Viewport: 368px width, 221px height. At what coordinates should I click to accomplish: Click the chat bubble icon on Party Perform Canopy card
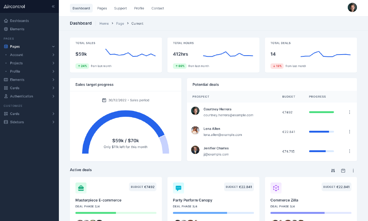178,188
